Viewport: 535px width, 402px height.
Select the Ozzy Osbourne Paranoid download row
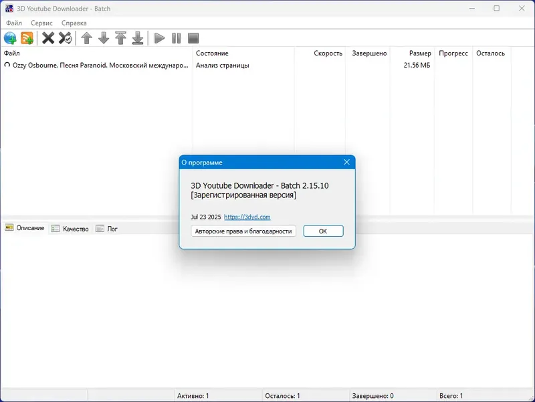pyautogui.click(x=256, y=65)
